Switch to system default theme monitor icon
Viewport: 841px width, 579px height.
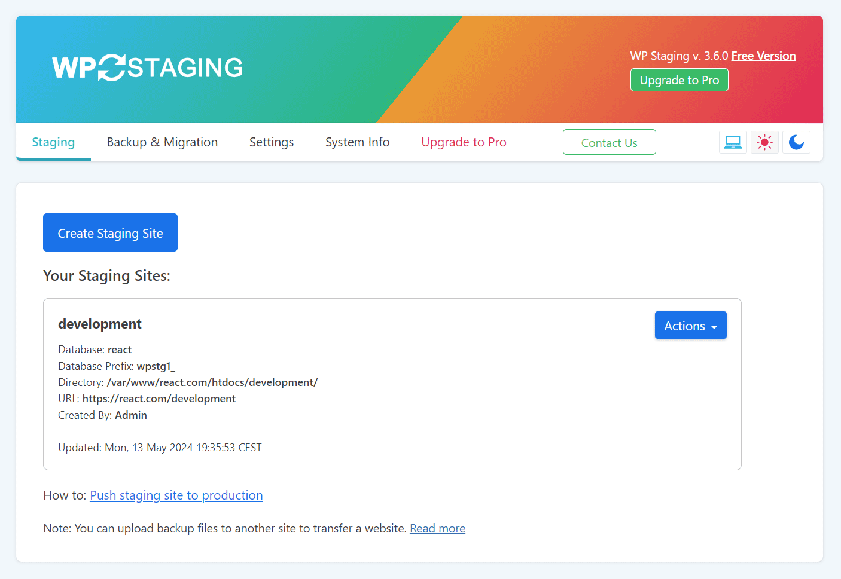click(733, 142)
